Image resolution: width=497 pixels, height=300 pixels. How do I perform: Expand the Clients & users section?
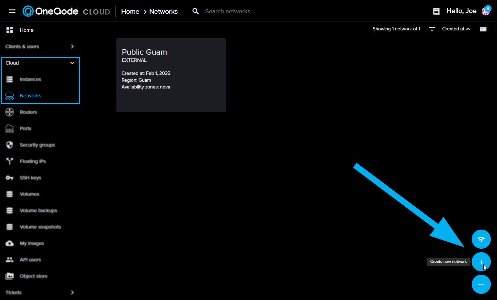(x=72, y=46)
